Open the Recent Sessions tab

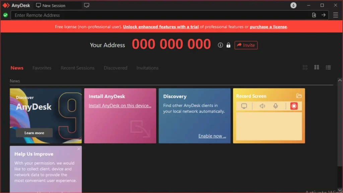point(77,68)
